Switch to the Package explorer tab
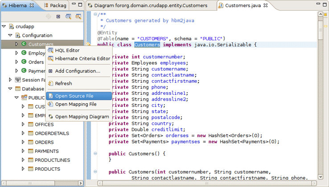The image size is (329, 187). click(58, 6)
